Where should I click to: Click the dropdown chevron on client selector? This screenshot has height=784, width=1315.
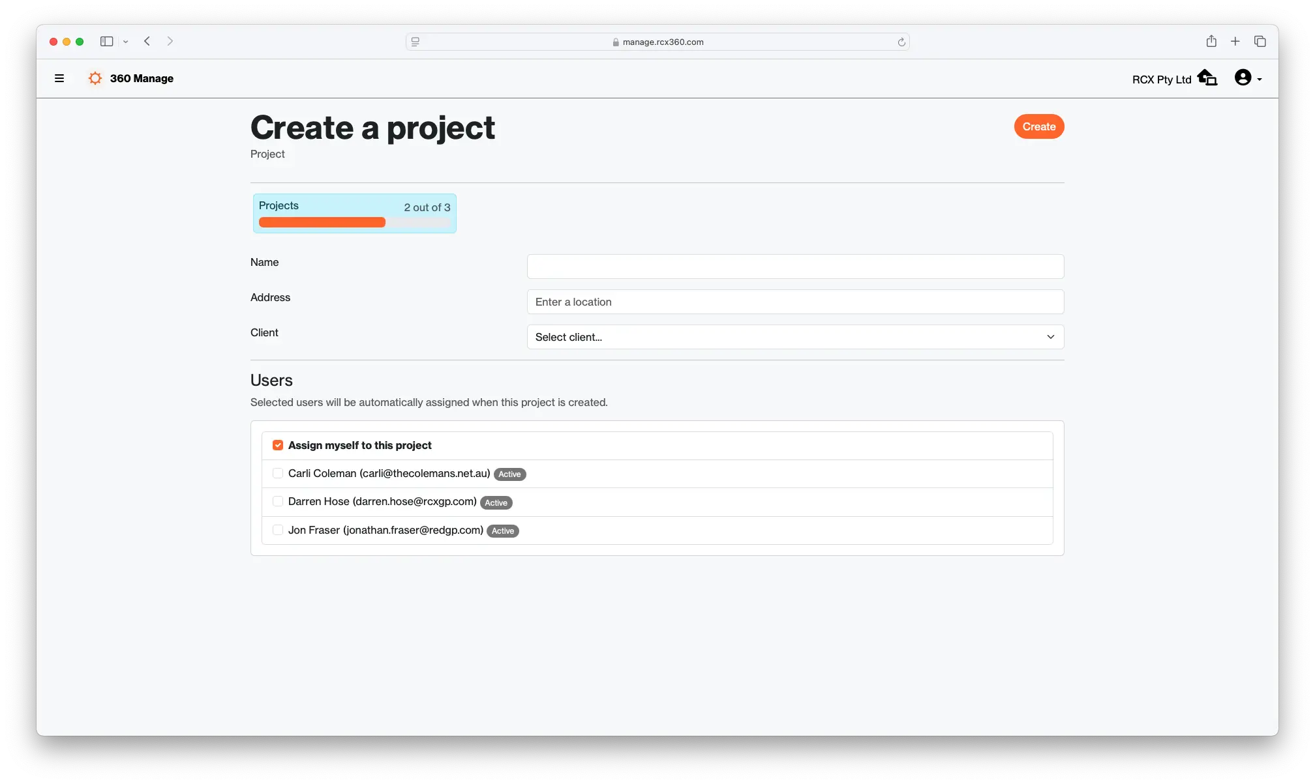click(x=1051, y=337)
